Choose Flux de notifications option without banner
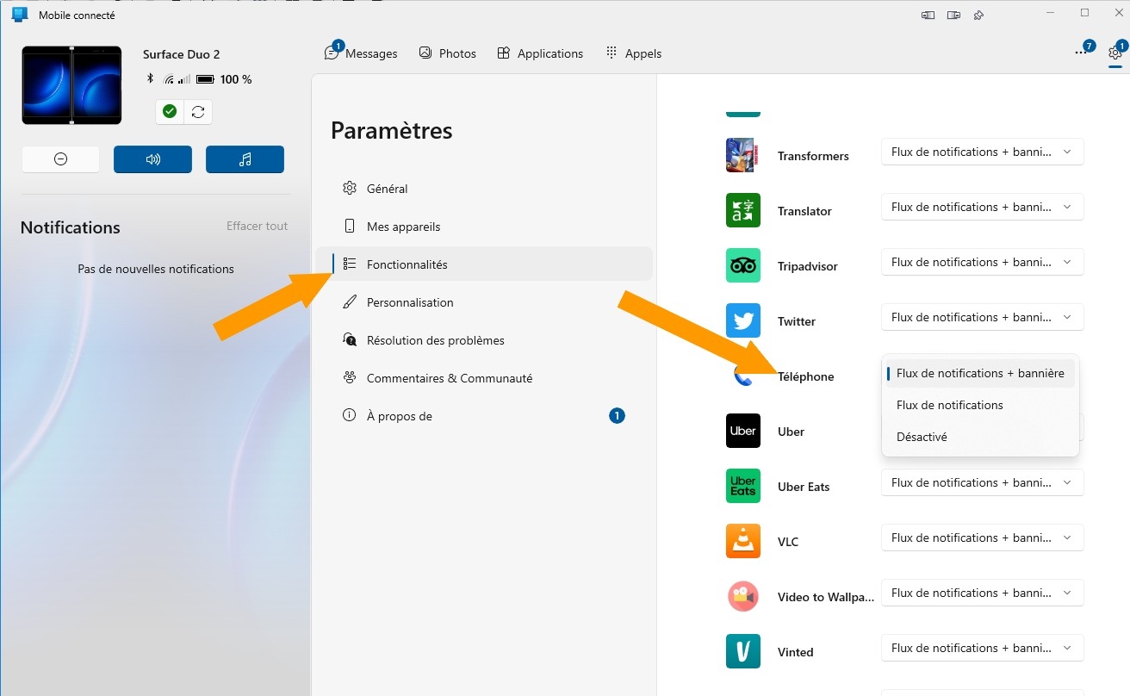 tap(949, 405)
